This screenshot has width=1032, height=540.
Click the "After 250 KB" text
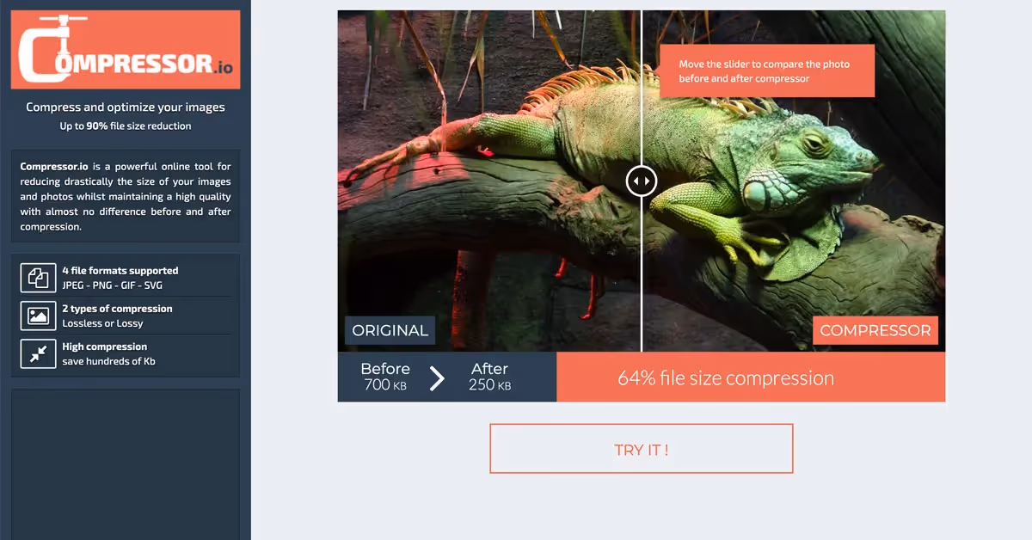pos(489,377)
